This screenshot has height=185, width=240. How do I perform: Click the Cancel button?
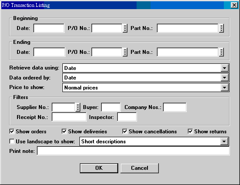pyautogui.click(x=140, y=168)
